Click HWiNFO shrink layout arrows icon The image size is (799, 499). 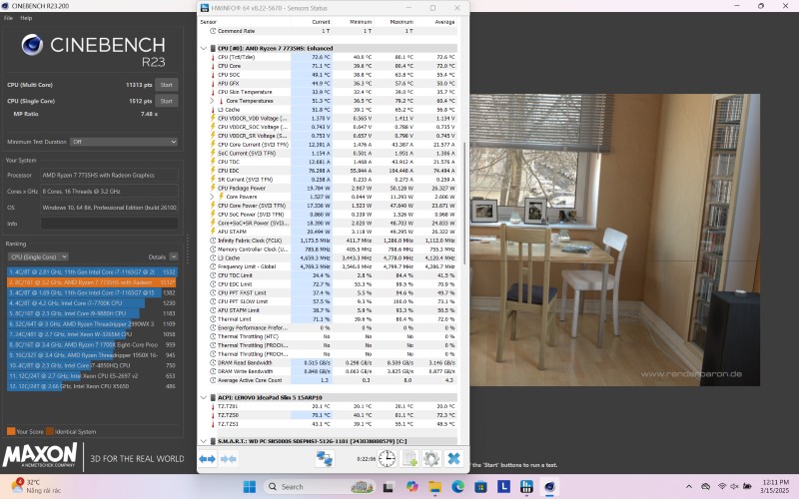(229, 459)
